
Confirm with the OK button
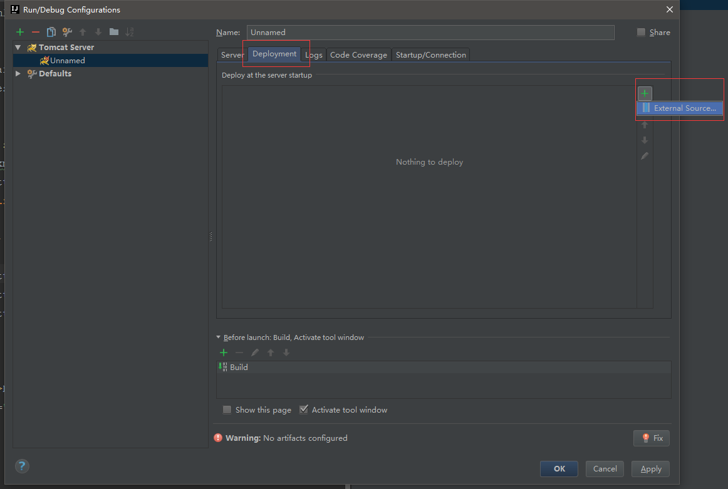(x=559, y=468)
